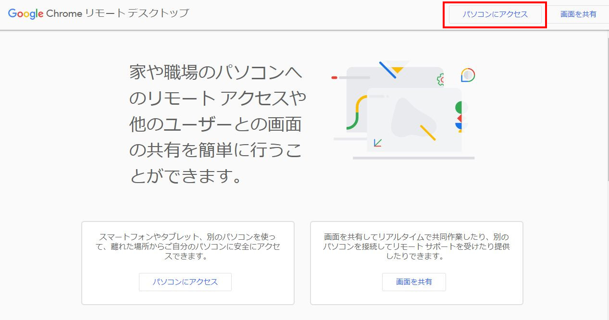Click the パソコンにアクセス button in the left card

[185, 282]
